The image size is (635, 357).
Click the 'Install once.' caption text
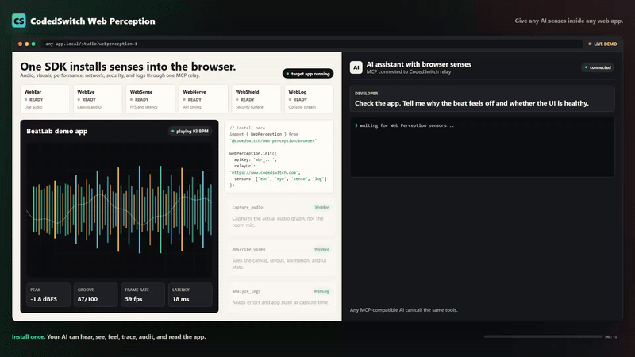click(x=28, y=336)
